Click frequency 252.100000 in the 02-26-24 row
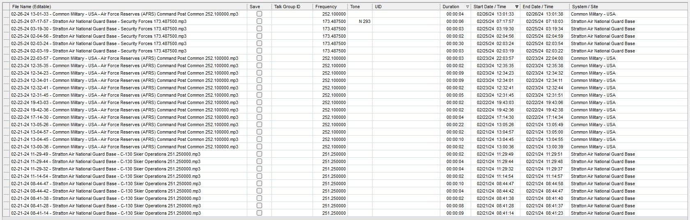This screenshot has width=690, height=220. point(334,14)
